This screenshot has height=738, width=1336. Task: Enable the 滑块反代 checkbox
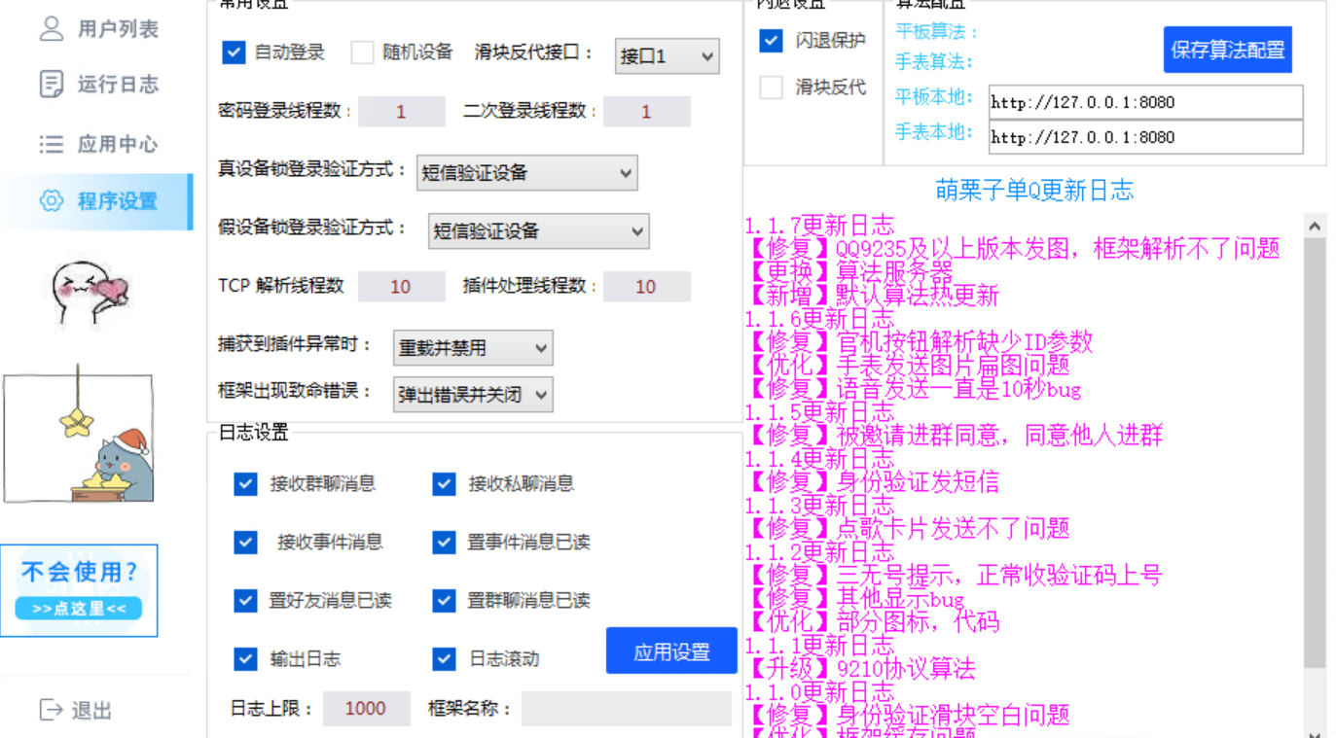click(x=771, y=88)
